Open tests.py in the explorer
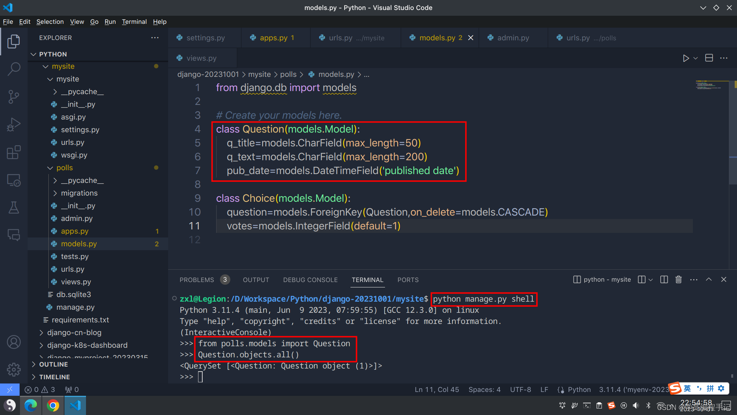This screenshot has width=737, height=415. pos(74,257)
